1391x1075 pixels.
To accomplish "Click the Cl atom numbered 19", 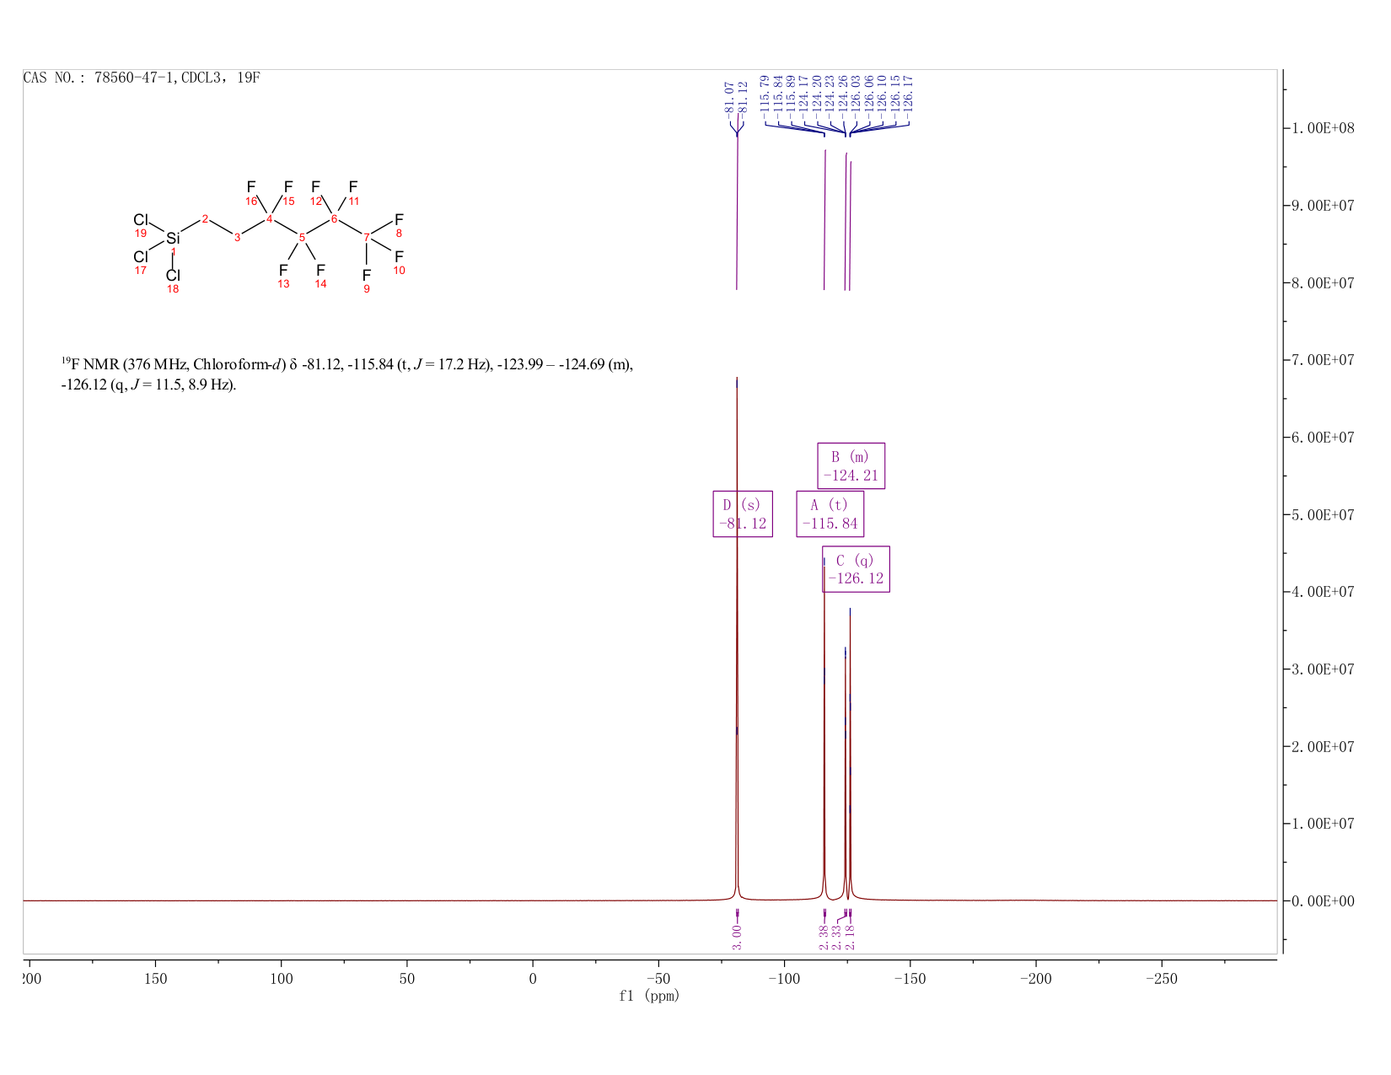I will (x=141, y=220).
